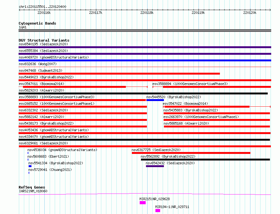Click esv3588893 (1000GenomesConsortiumPhase3) label
Viewport: 280px width, 214px height.
pos(57,97)
